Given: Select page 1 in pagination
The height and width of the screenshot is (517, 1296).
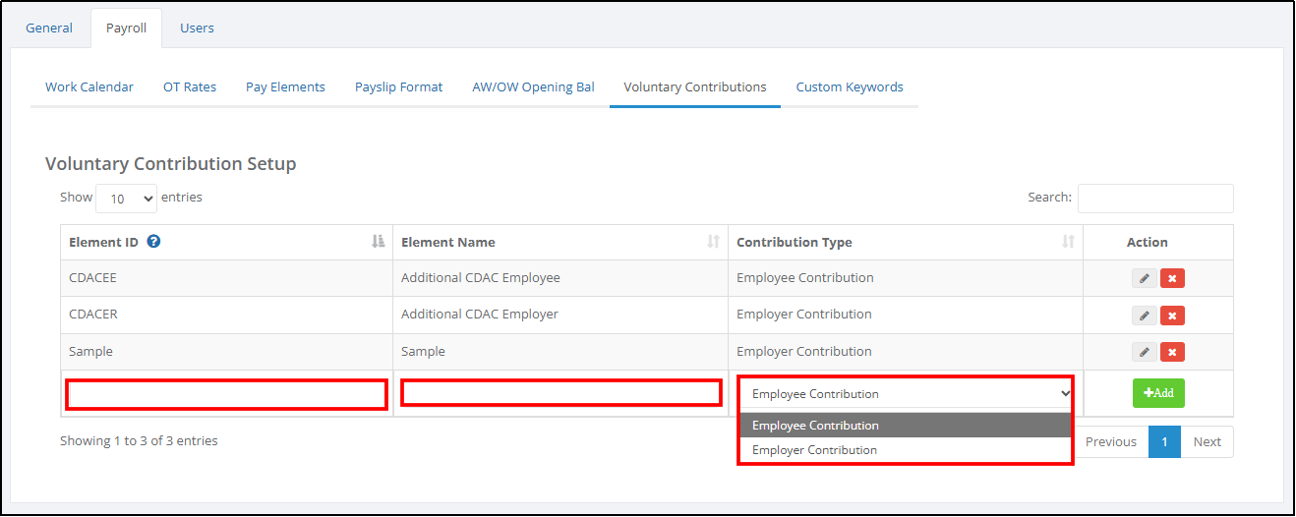Looking at the screenshot, I should pos(1164,442).
